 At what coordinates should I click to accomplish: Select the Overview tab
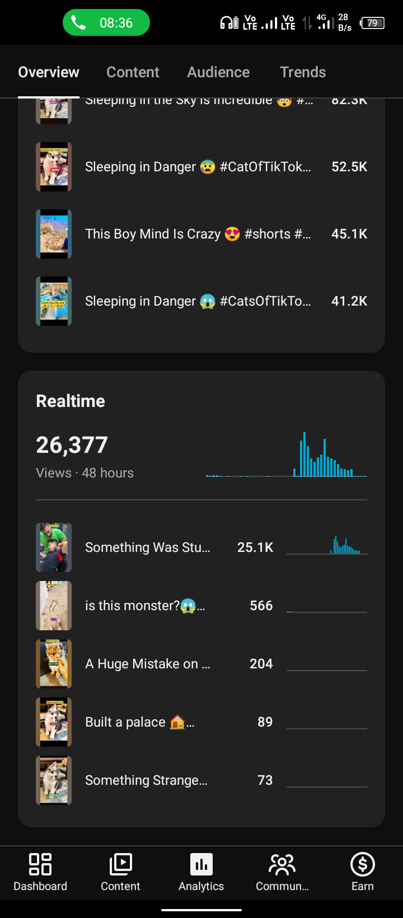tap(49, 72)
